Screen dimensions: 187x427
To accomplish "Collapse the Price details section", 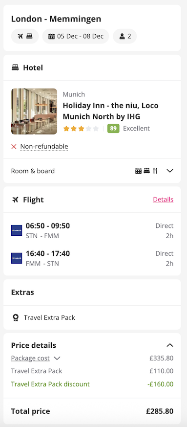I will 170,345.
